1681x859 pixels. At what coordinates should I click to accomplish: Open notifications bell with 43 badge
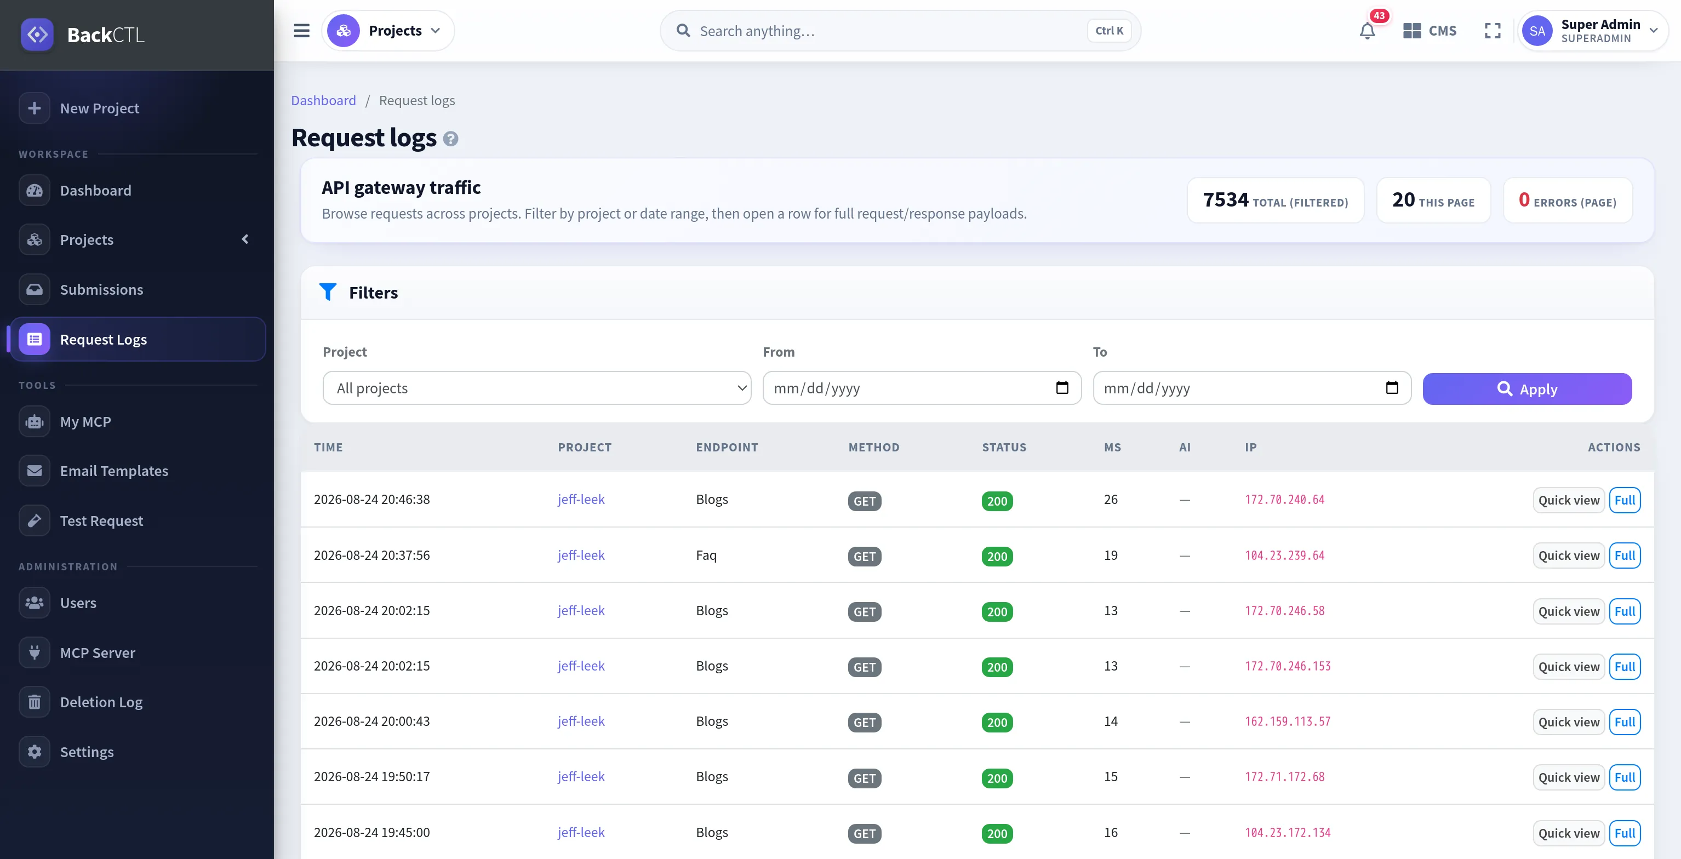point(1368,31)
